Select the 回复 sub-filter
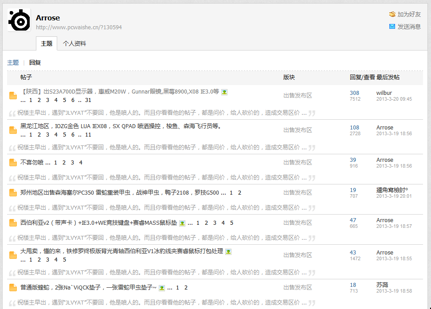 click(35, 63)
